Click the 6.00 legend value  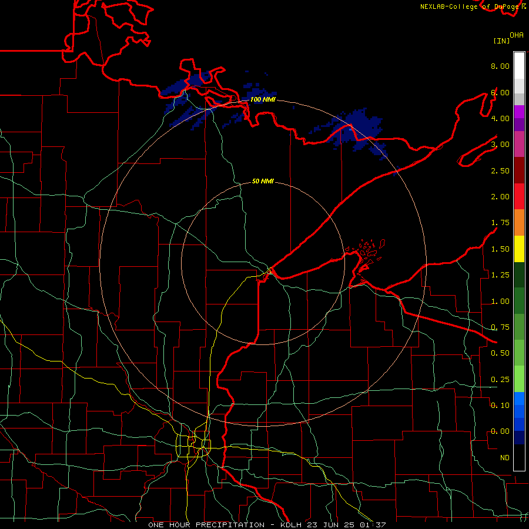tap(500, 92)
